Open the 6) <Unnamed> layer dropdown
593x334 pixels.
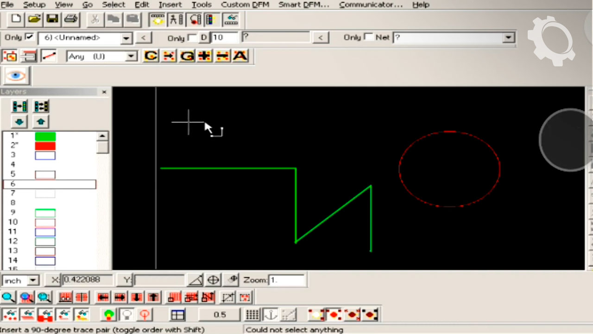[126, 38]
